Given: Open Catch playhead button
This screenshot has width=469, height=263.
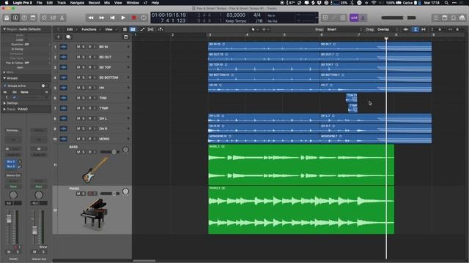Looking at the screenshot, I should 161,29.
